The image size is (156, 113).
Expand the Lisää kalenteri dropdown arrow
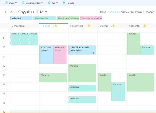42,3
